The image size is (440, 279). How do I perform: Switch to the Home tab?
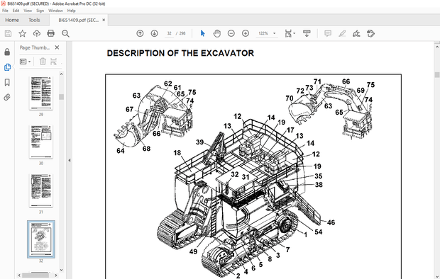coord(12,20)
